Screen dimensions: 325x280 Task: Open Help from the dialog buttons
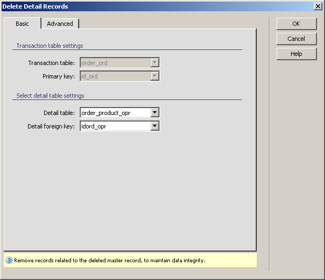(296, 54)
